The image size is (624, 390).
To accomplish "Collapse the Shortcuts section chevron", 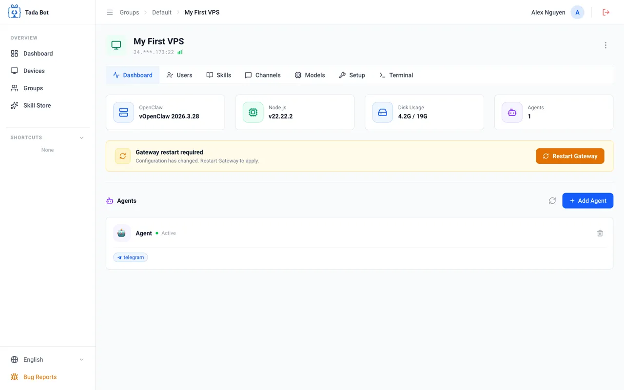I will pyautogui.click(x=81, y=137).
